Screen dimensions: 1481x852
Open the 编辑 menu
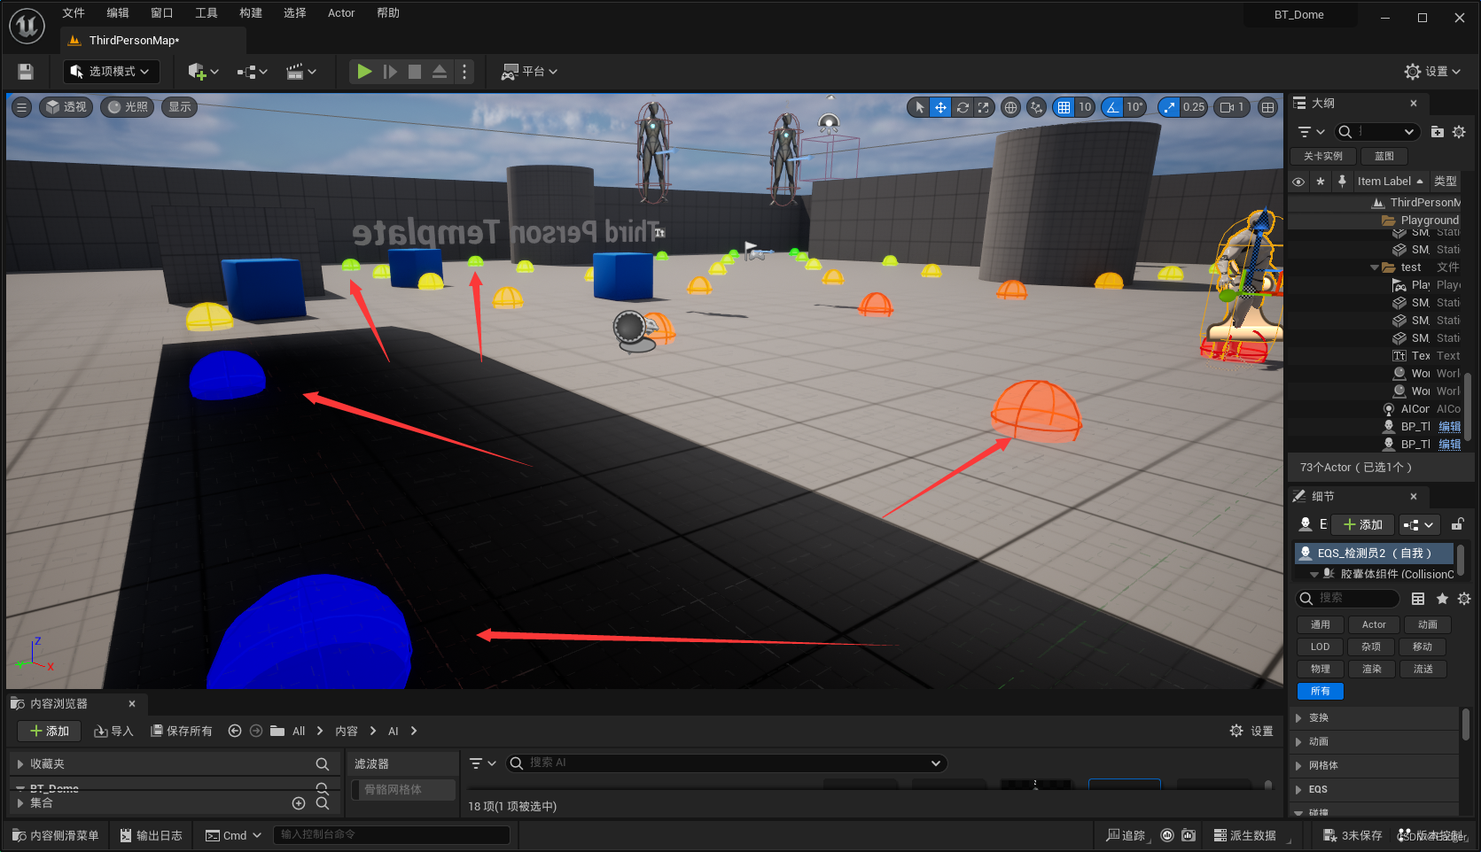pos(118,13)
